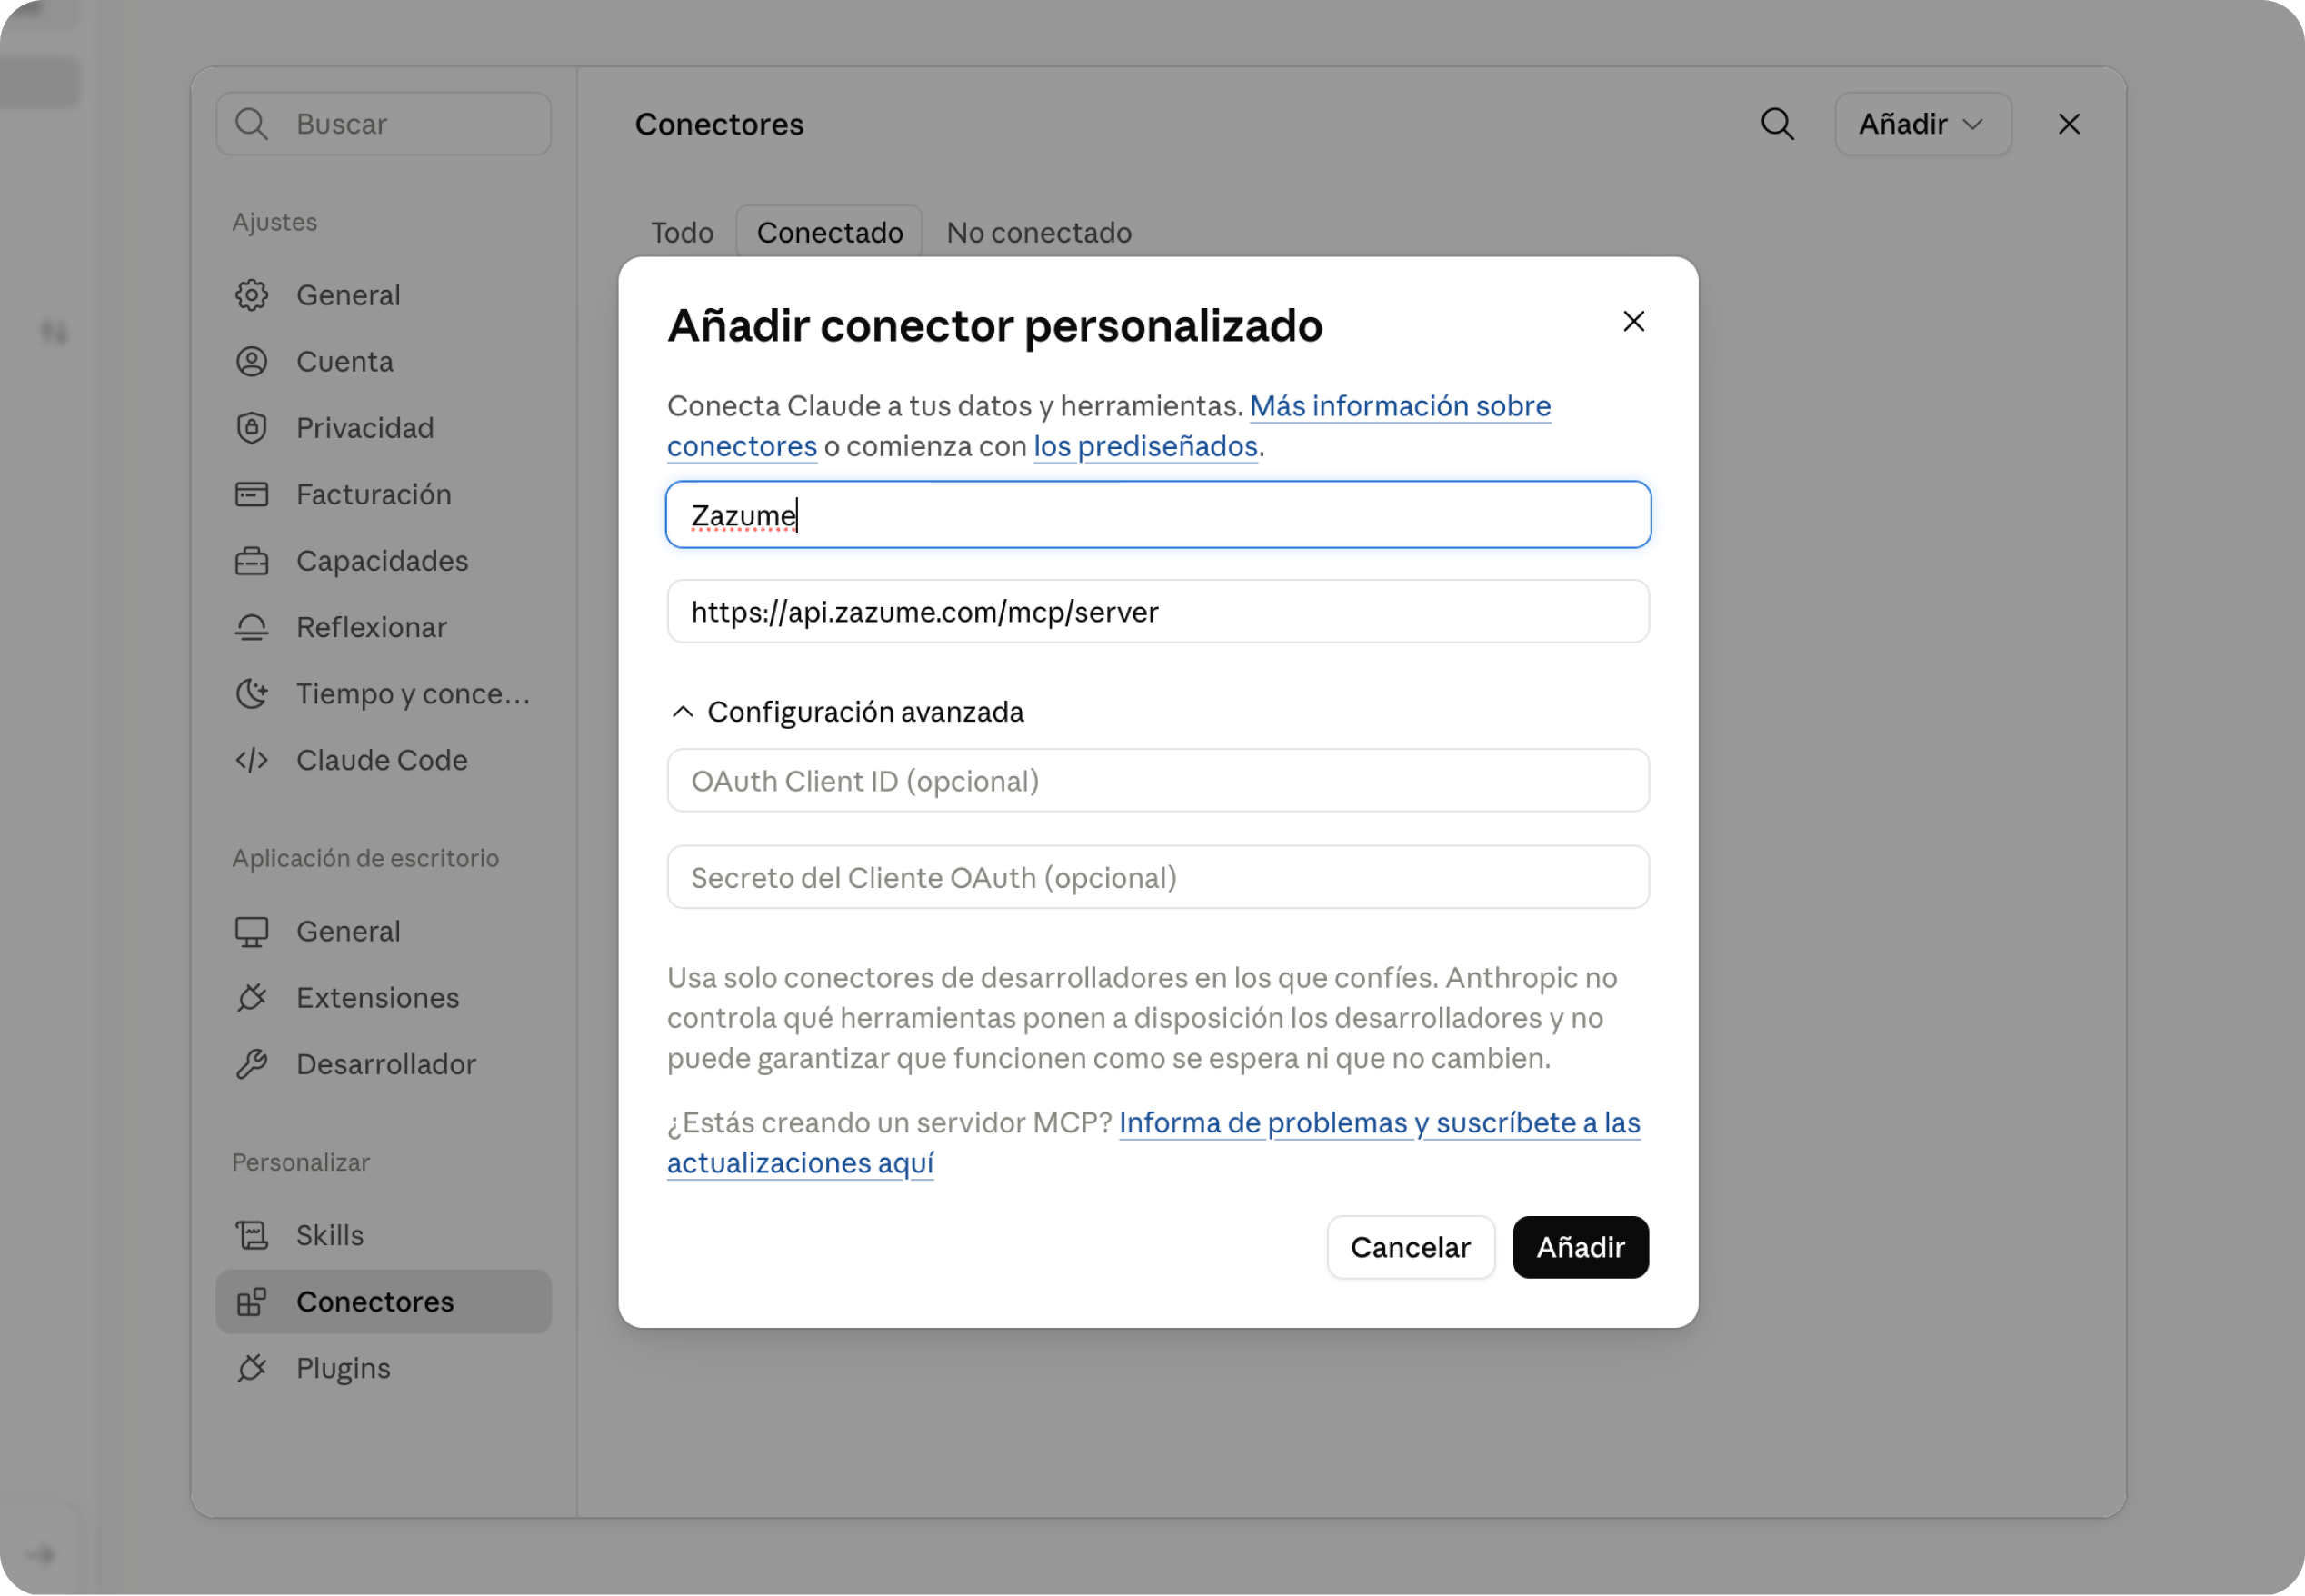Viewport: 2305px width, 1596px height.
Task: Open the Añadir dropdown in header
Action: [x=1922, y=124]
